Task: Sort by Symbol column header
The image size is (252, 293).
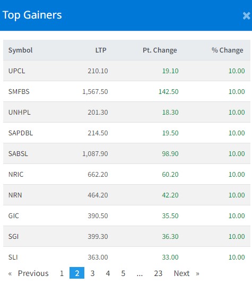Action: pos(20,50)
